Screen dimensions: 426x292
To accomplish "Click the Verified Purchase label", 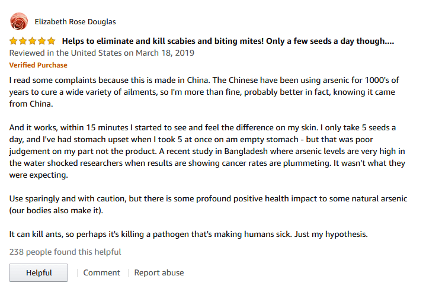I will pyautogui.click(x=39, y=65).
